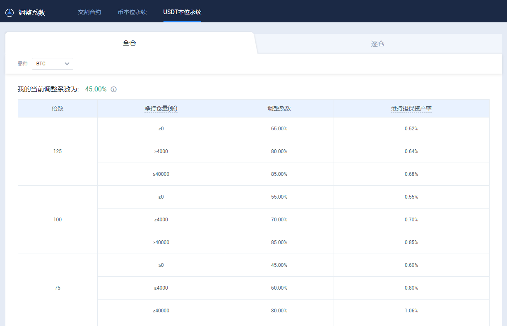507x326 pixels.
Task: Click the platform logo icon in header
Action: [x=10, y=12]
